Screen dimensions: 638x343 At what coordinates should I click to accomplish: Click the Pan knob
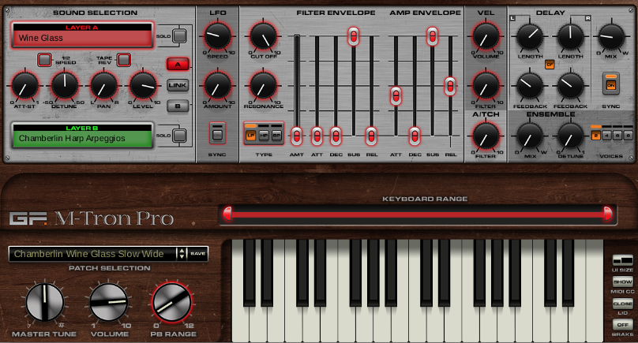click(103, 86)
